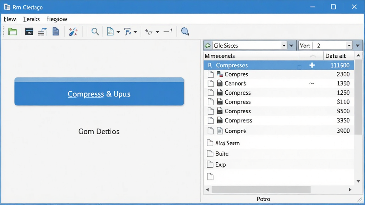Select the Compresss row with value 3350

[x=279, y=120]
